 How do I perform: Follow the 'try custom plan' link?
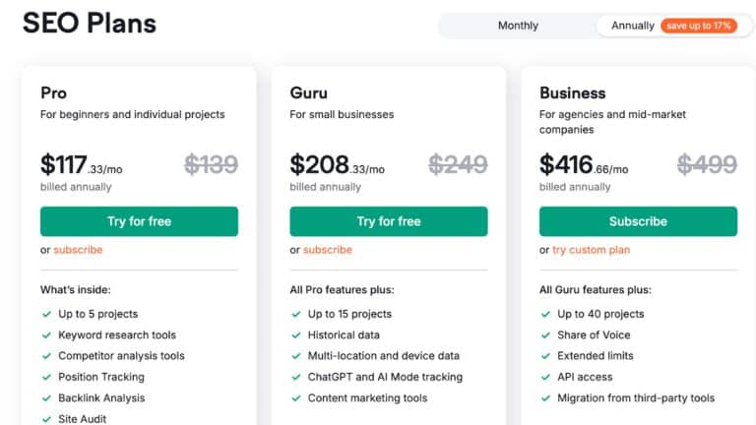point(592,250)
